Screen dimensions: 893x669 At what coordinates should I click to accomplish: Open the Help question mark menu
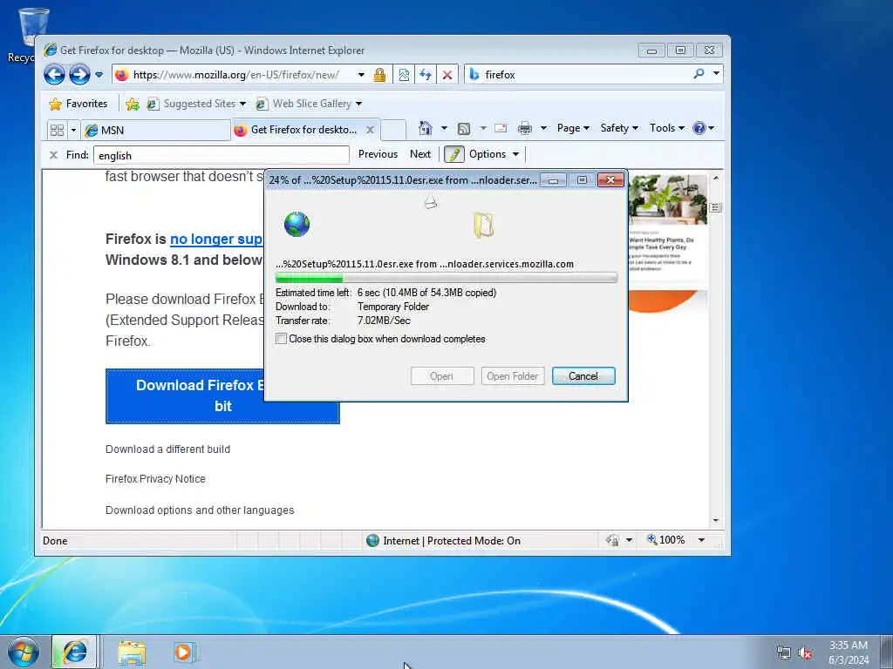click(x=704, y=128)
